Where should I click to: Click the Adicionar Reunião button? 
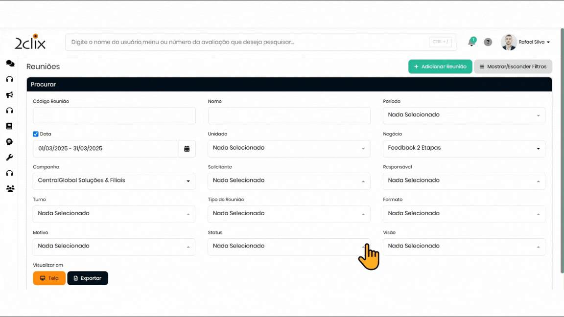coord(440,67)
